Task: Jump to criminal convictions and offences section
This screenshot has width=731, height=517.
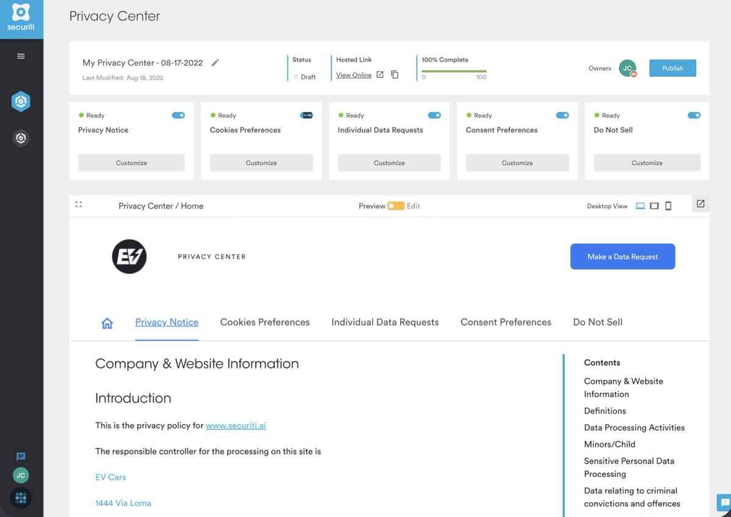Action: click(632, 497)
